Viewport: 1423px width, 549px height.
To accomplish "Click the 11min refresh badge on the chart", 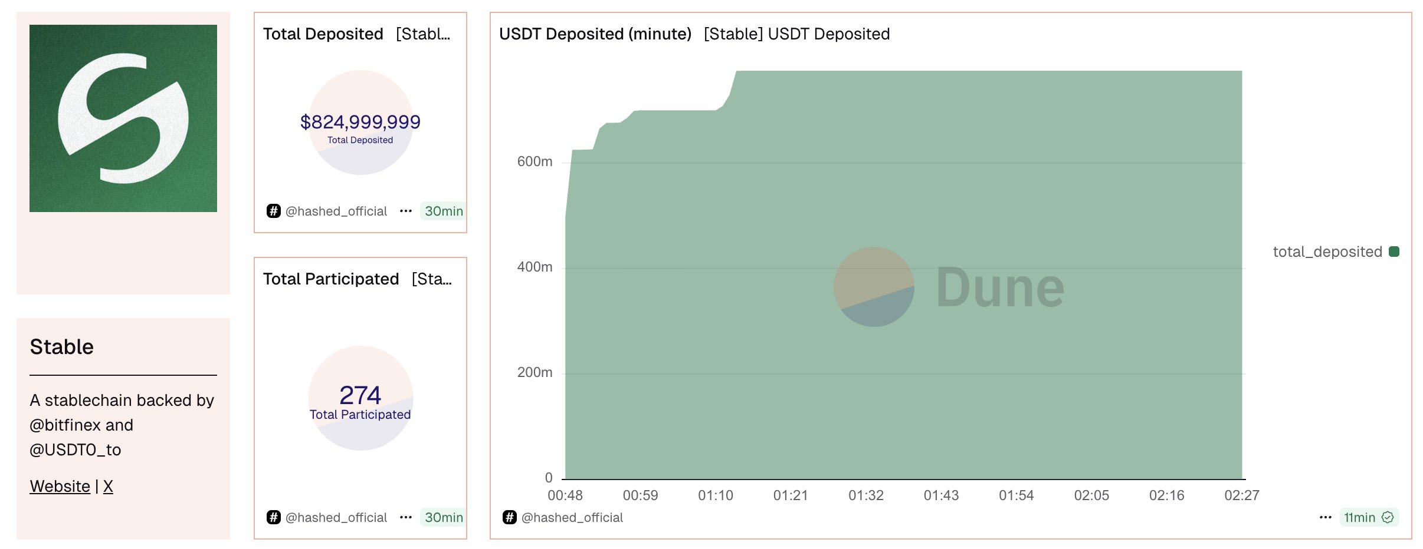I will 1359,517.
